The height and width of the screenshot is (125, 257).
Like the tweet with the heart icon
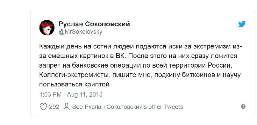coord(43,107)
